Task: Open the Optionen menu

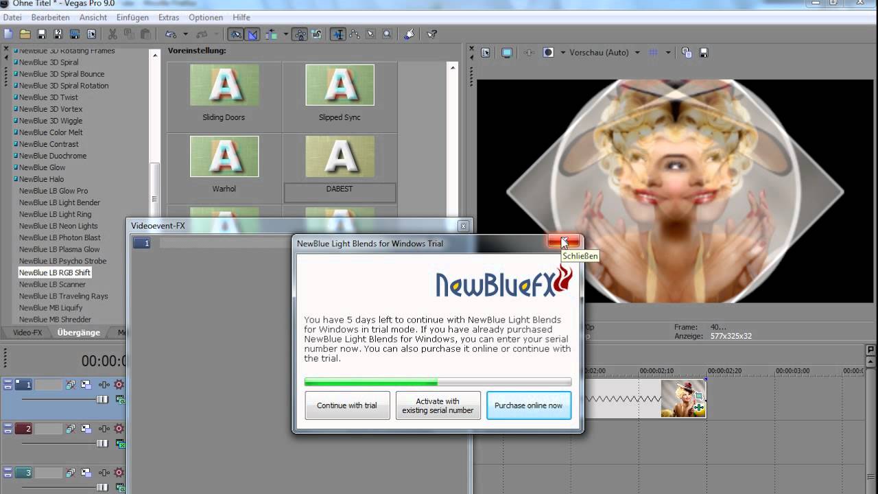Action: [206, 17]
